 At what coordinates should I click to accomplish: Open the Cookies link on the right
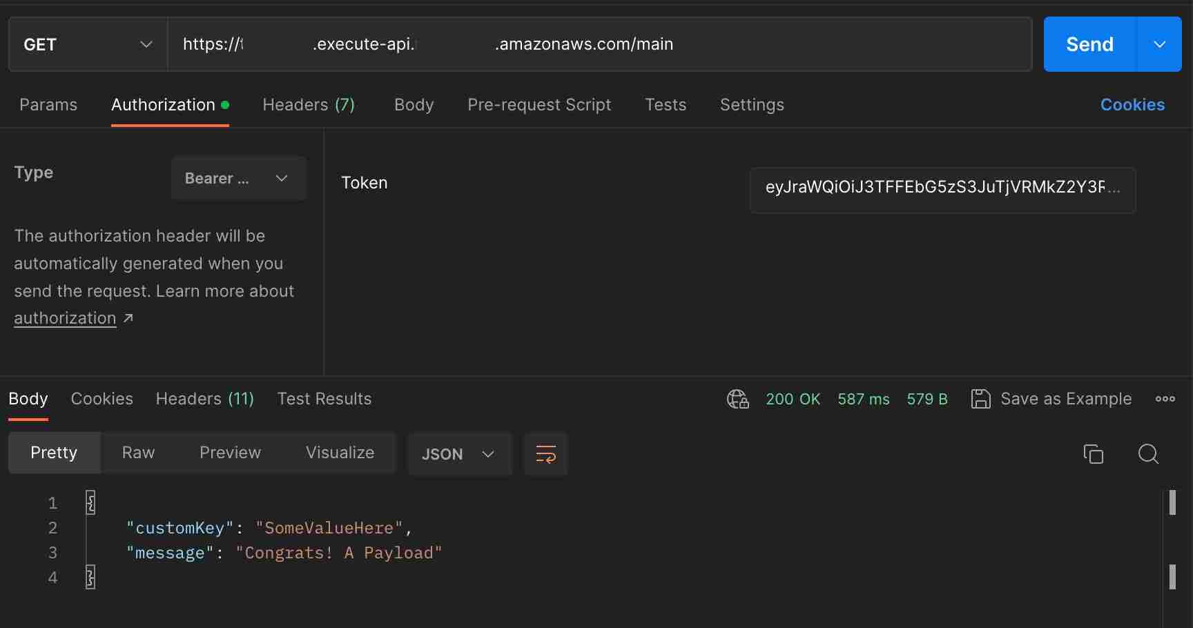tap(1132, 105)
